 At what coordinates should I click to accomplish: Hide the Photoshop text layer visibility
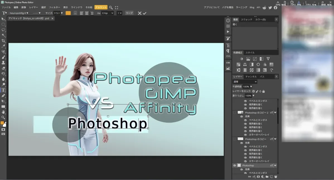(234, 165)
